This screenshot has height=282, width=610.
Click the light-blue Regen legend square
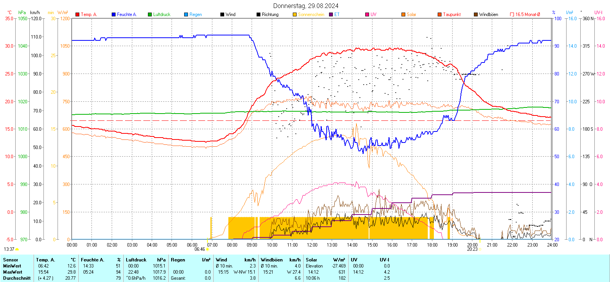pos(186,14)
